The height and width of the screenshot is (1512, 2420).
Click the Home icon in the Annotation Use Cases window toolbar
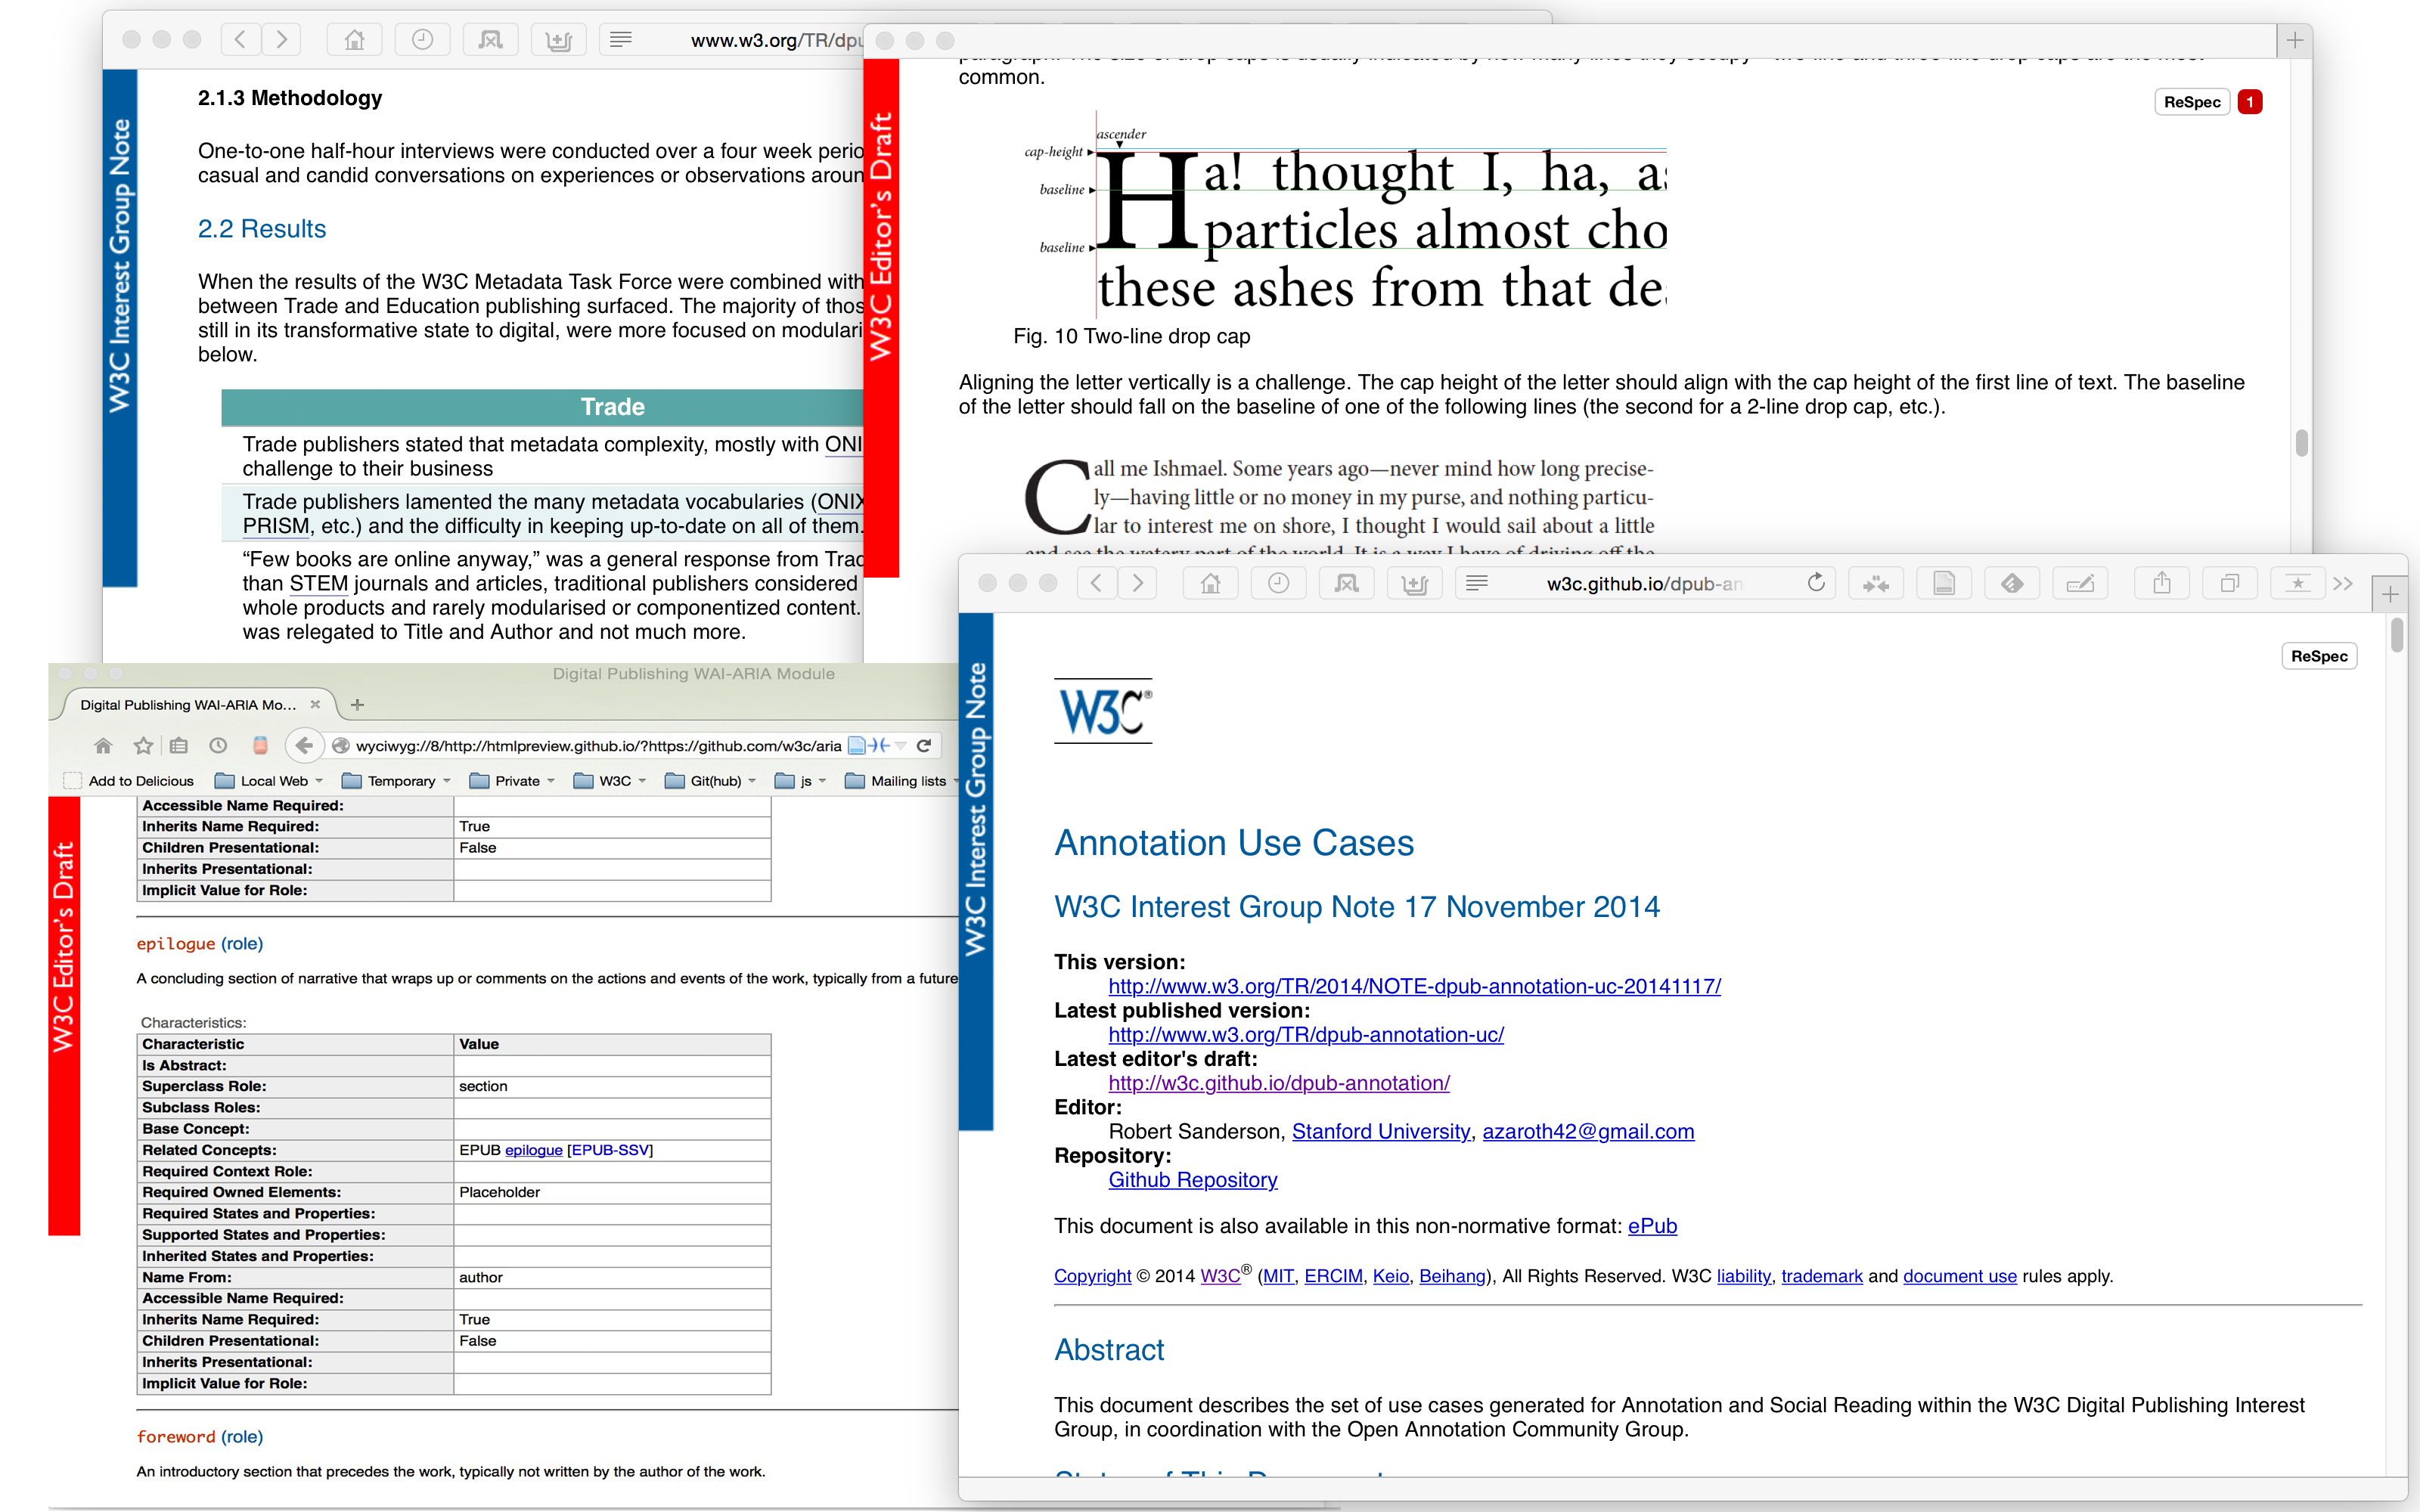tap(1210, 583)
